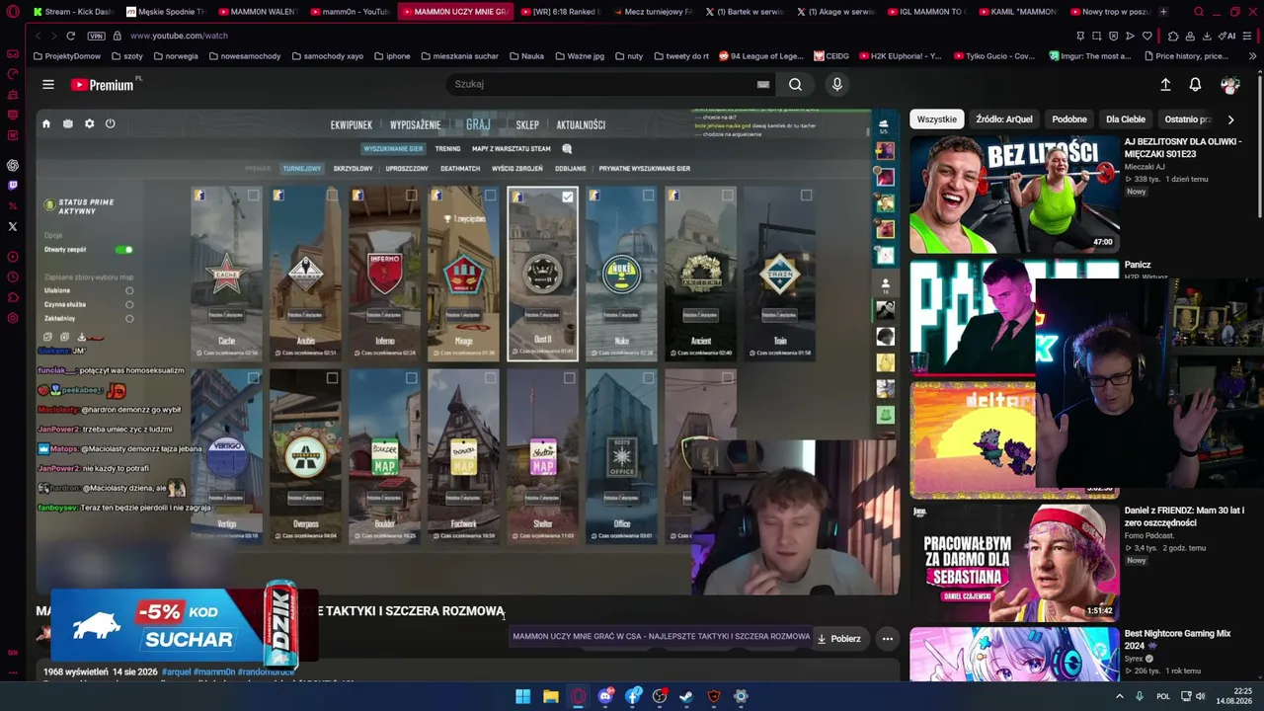This screenshot has height=711, width=1264.
Task: Click the Pobierz download button
Action: coord(838,639)
